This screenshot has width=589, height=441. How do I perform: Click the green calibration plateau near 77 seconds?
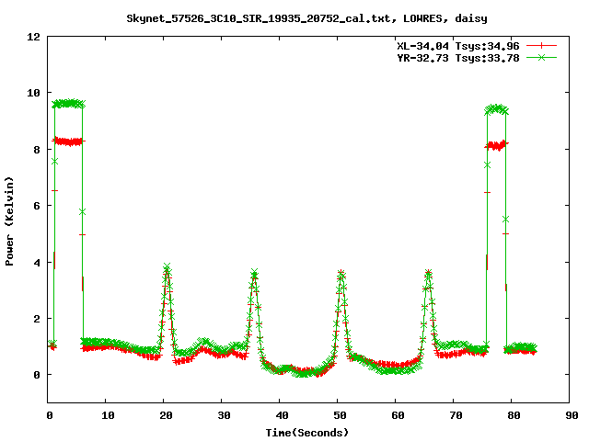pos(497,109)
